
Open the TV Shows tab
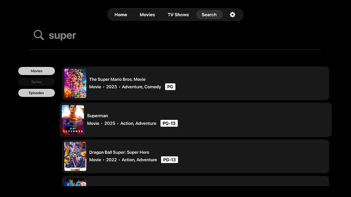(178, 15)
